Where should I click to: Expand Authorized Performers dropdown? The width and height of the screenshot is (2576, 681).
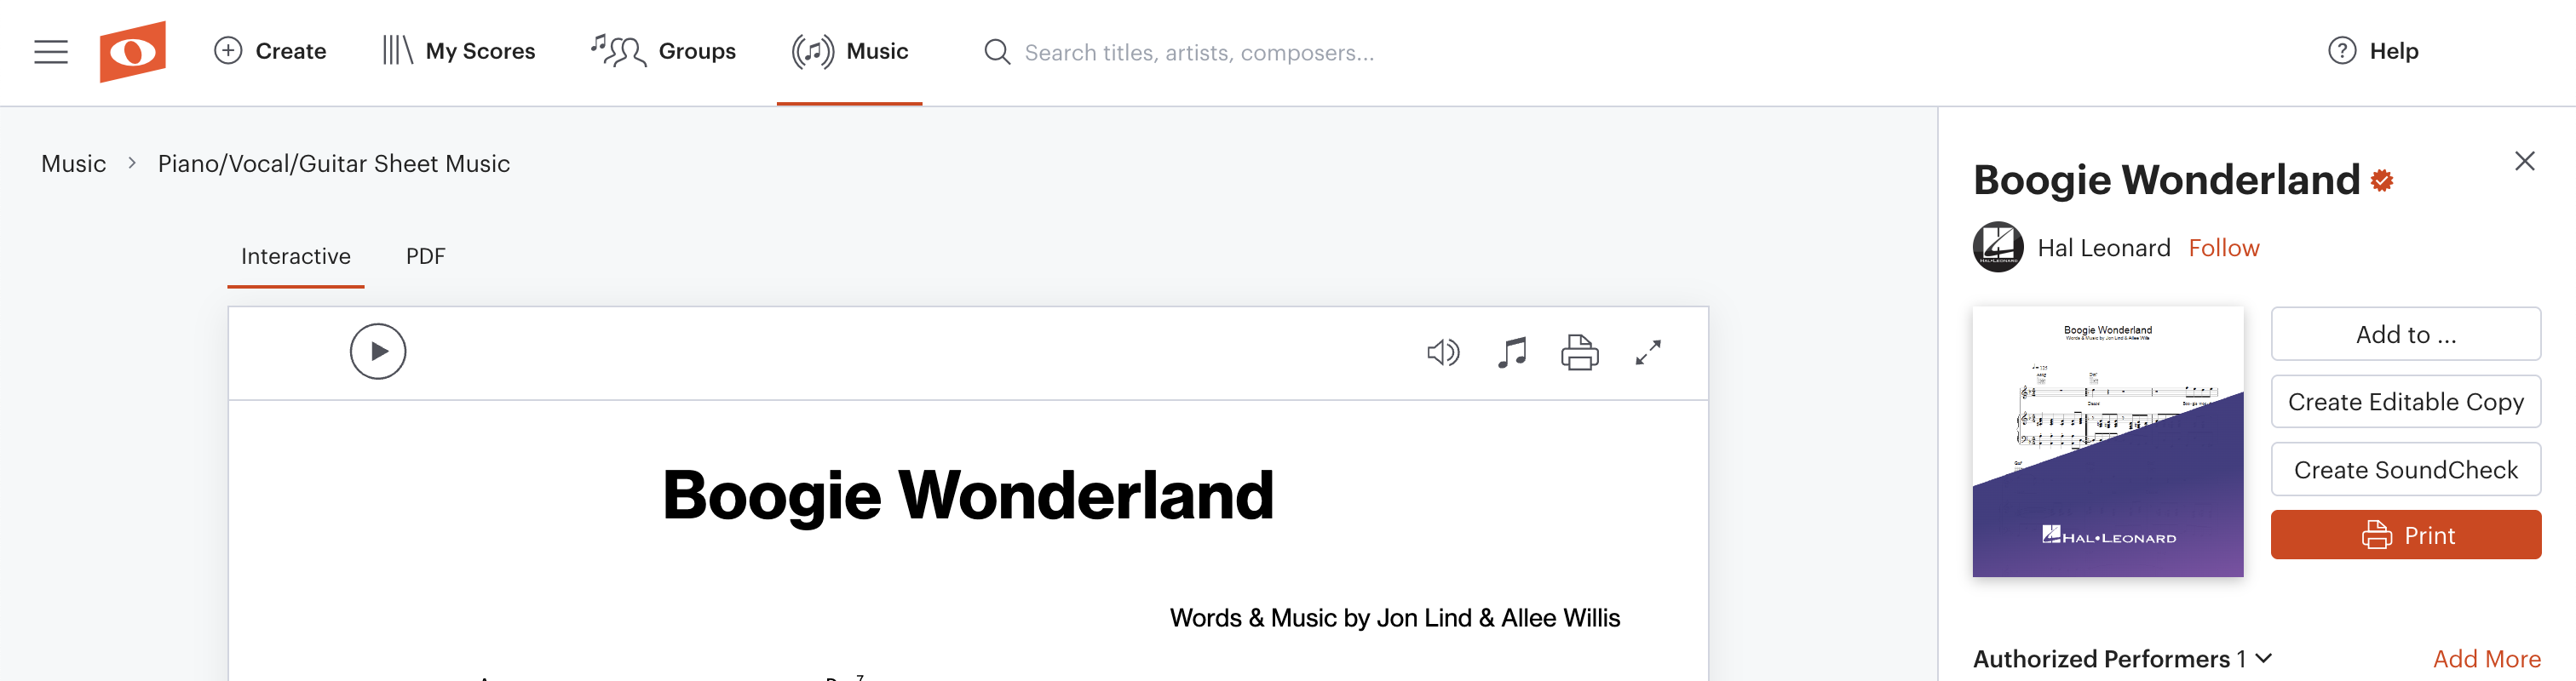(2264, 658)
